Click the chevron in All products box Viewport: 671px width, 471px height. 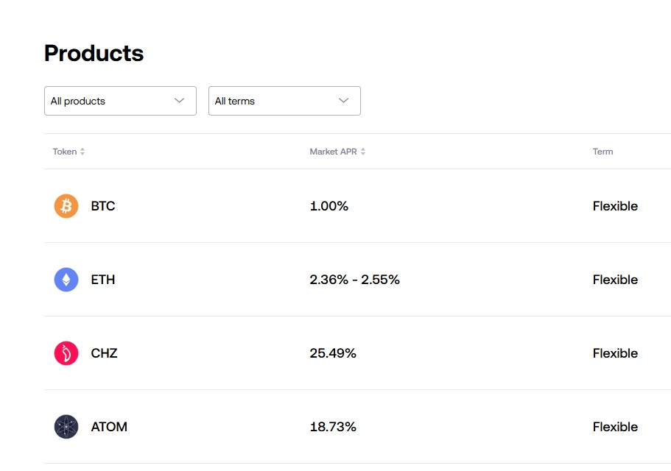[x=179, y=101]
